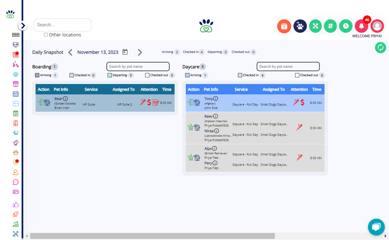Open the orange person profile icon
Screen dimensions: 389x240
coord(16,172)
